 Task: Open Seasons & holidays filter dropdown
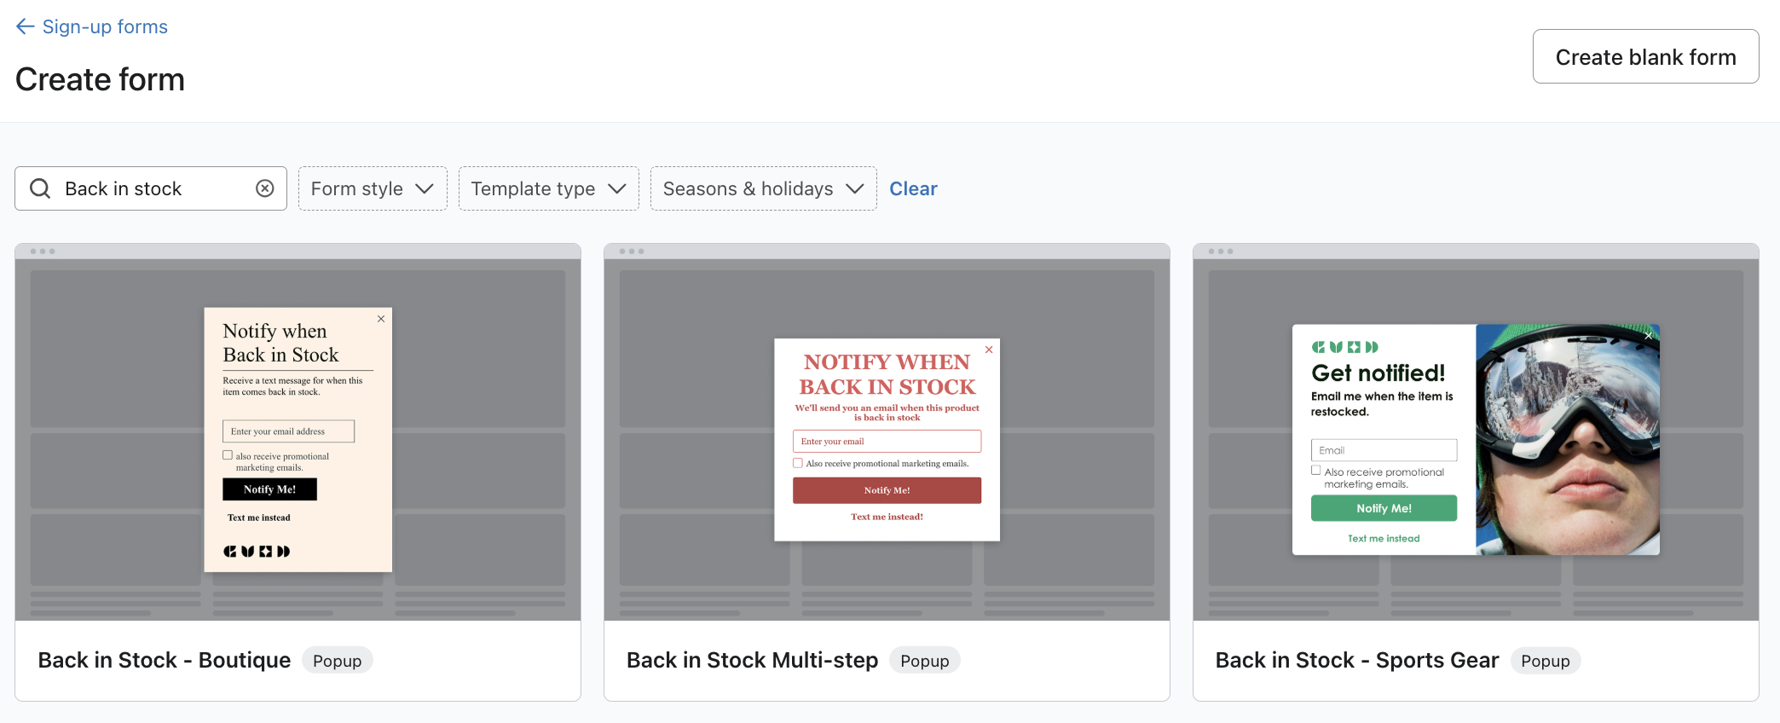[x=763, y=188]
